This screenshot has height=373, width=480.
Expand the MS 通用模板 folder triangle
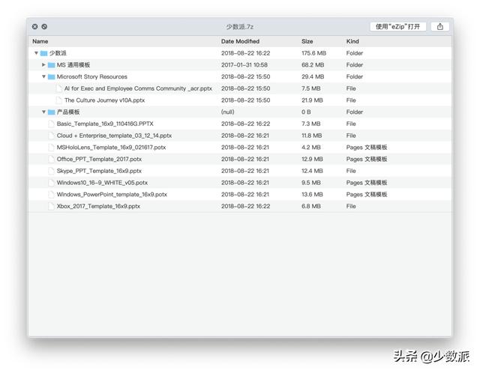tap(43, 65)
